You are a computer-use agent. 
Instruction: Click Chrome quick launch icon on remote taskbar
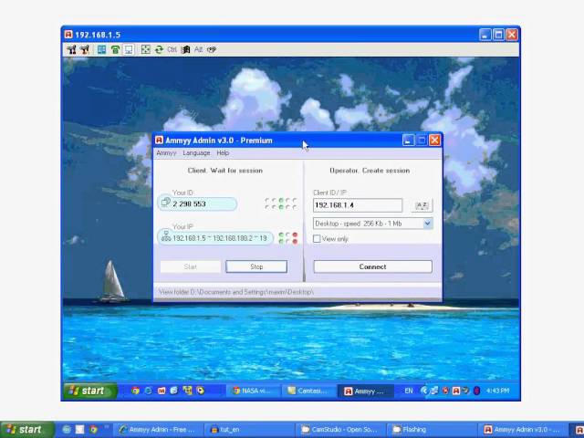pos(136,391)
